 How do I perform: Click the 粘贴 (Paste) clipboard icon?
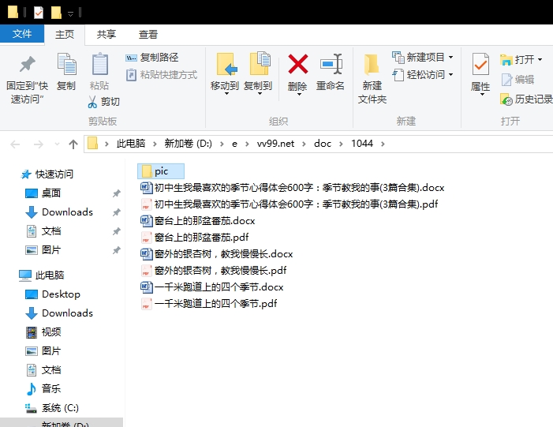tap(99, 64)
